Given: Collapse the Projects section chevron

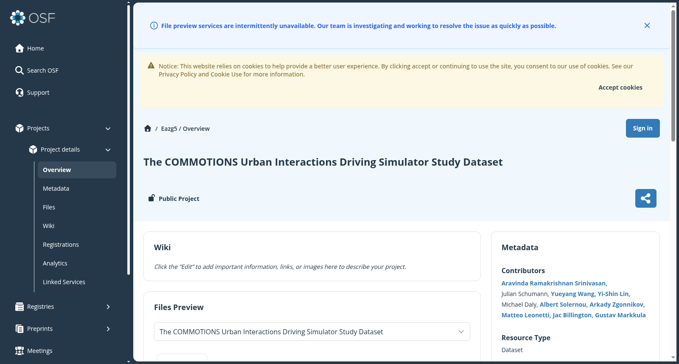Looking at the screenshot, I should pos(108,128).
